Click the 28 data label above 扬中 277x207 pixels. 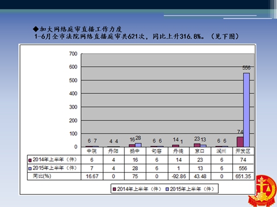[x=138, y=138]
